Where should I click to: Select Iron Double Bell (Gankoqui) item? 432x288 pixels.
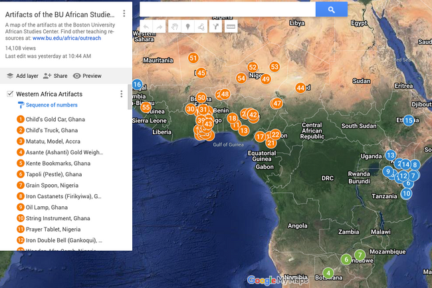[x=60, y=240]
